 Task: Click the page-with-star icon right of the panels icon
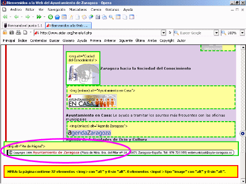pyautogui.click(x=71, y=17)
